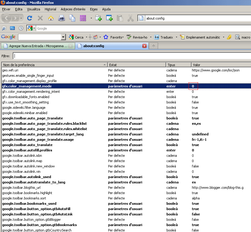Image resolution: width=251 pixels, height=232 pixels.
Task: Click the Revisa-ho spell check button
Action: pyautogui.click(x=137, y=37)
